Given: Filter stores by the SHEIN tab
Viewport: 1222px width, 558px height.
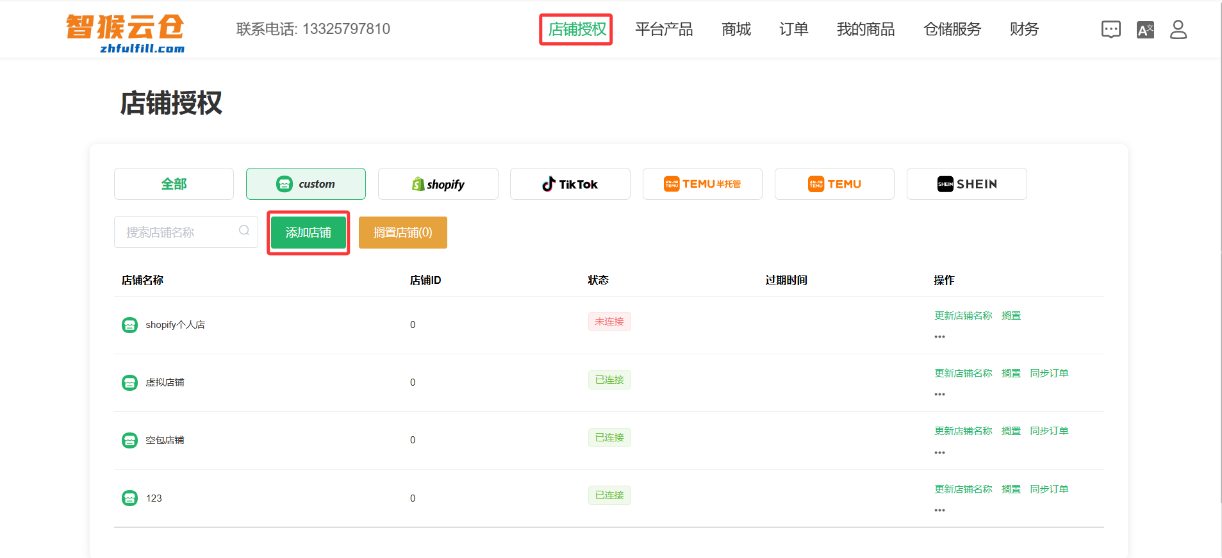Looking at the screenshot, I should click(967, 184).
